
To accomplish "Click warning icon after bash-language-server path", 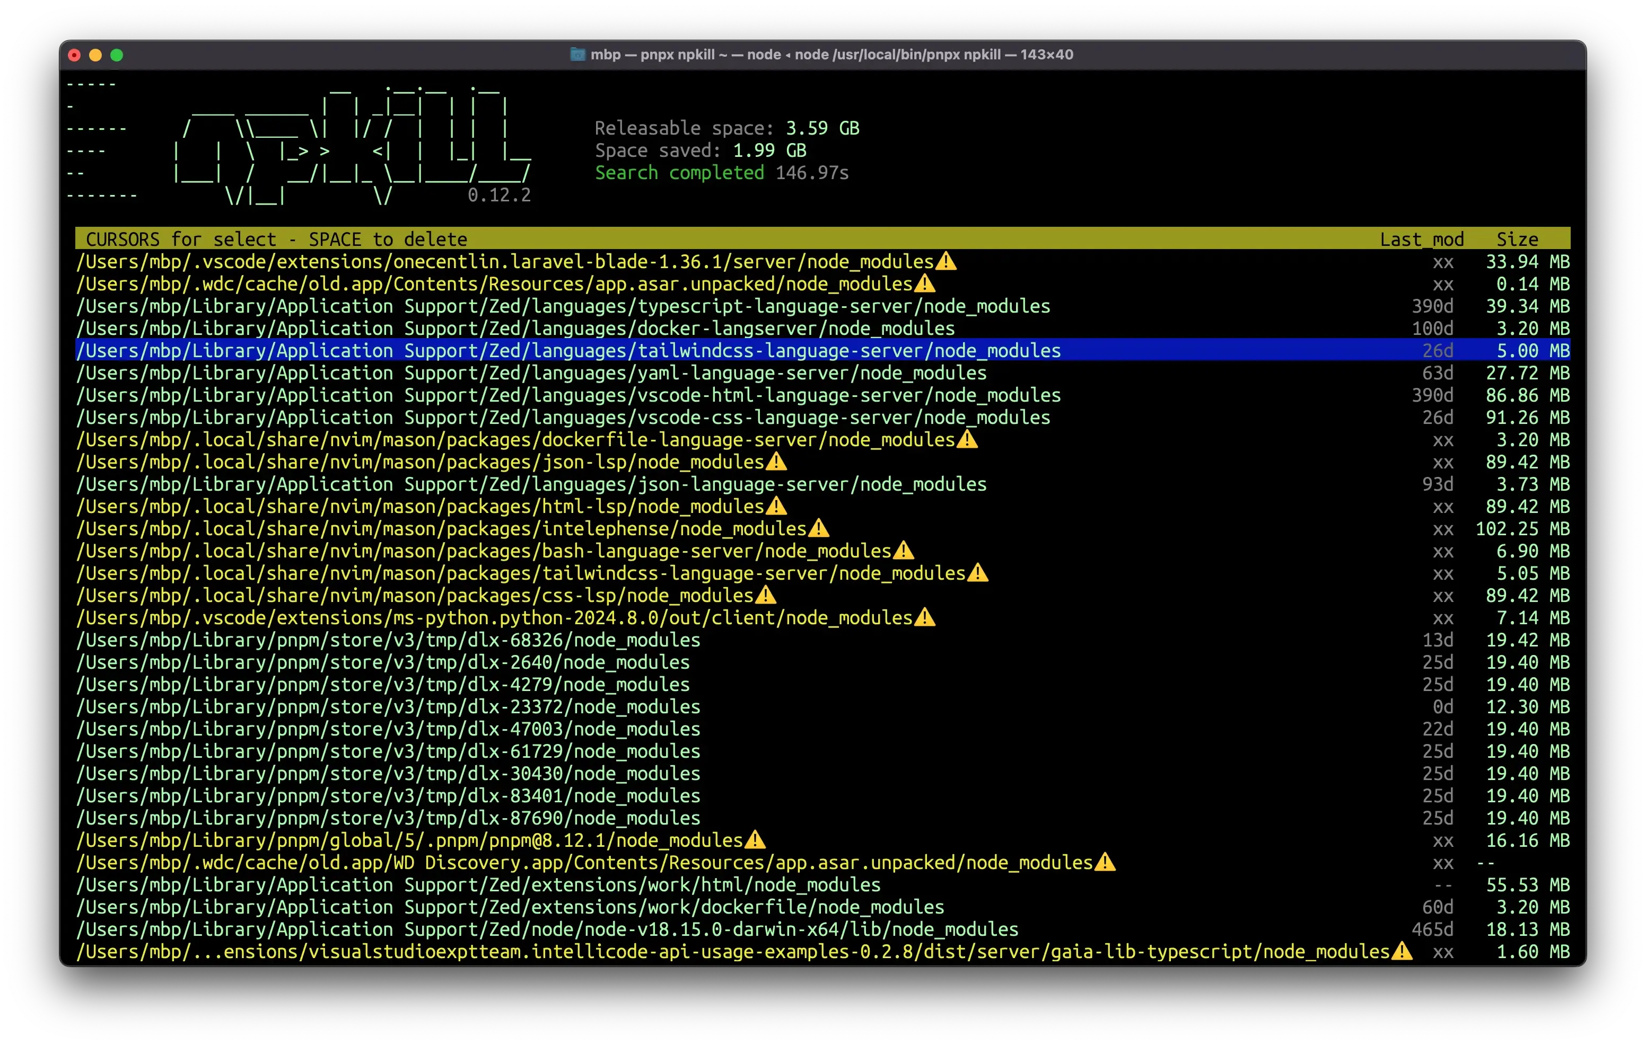I will (904, 551).
